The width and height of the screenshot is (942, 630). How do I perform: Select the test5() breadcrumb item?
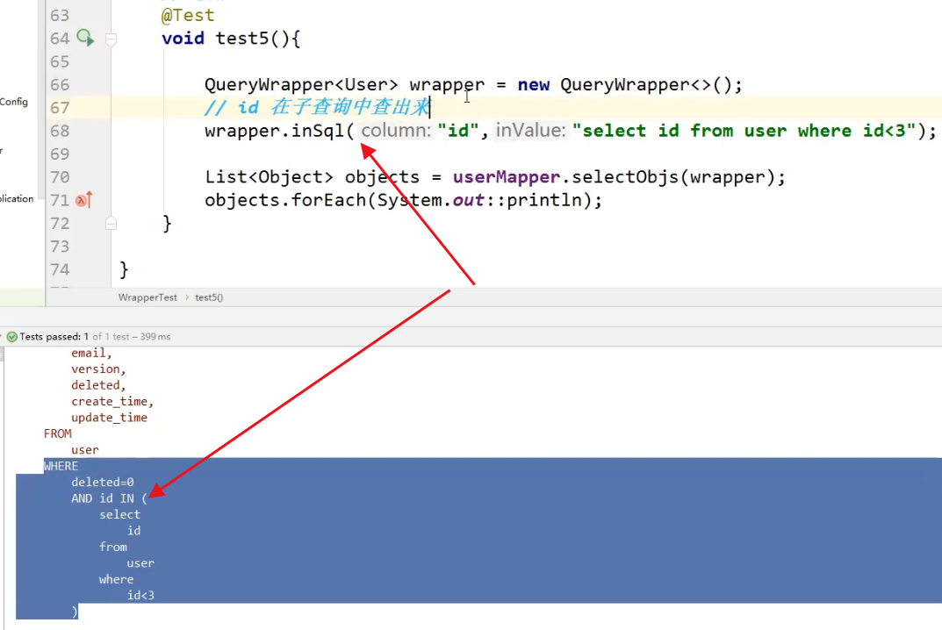pos(209,297)
